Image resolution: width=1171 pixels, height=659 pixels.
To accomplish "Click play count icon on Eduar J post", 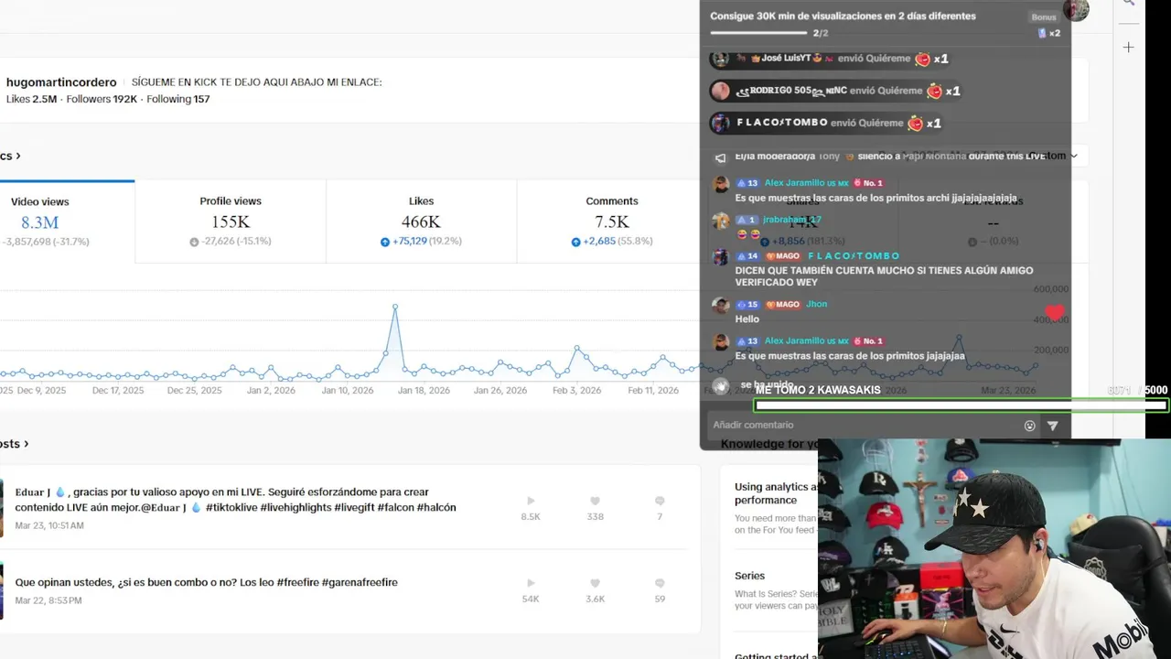I will (531, 501).
